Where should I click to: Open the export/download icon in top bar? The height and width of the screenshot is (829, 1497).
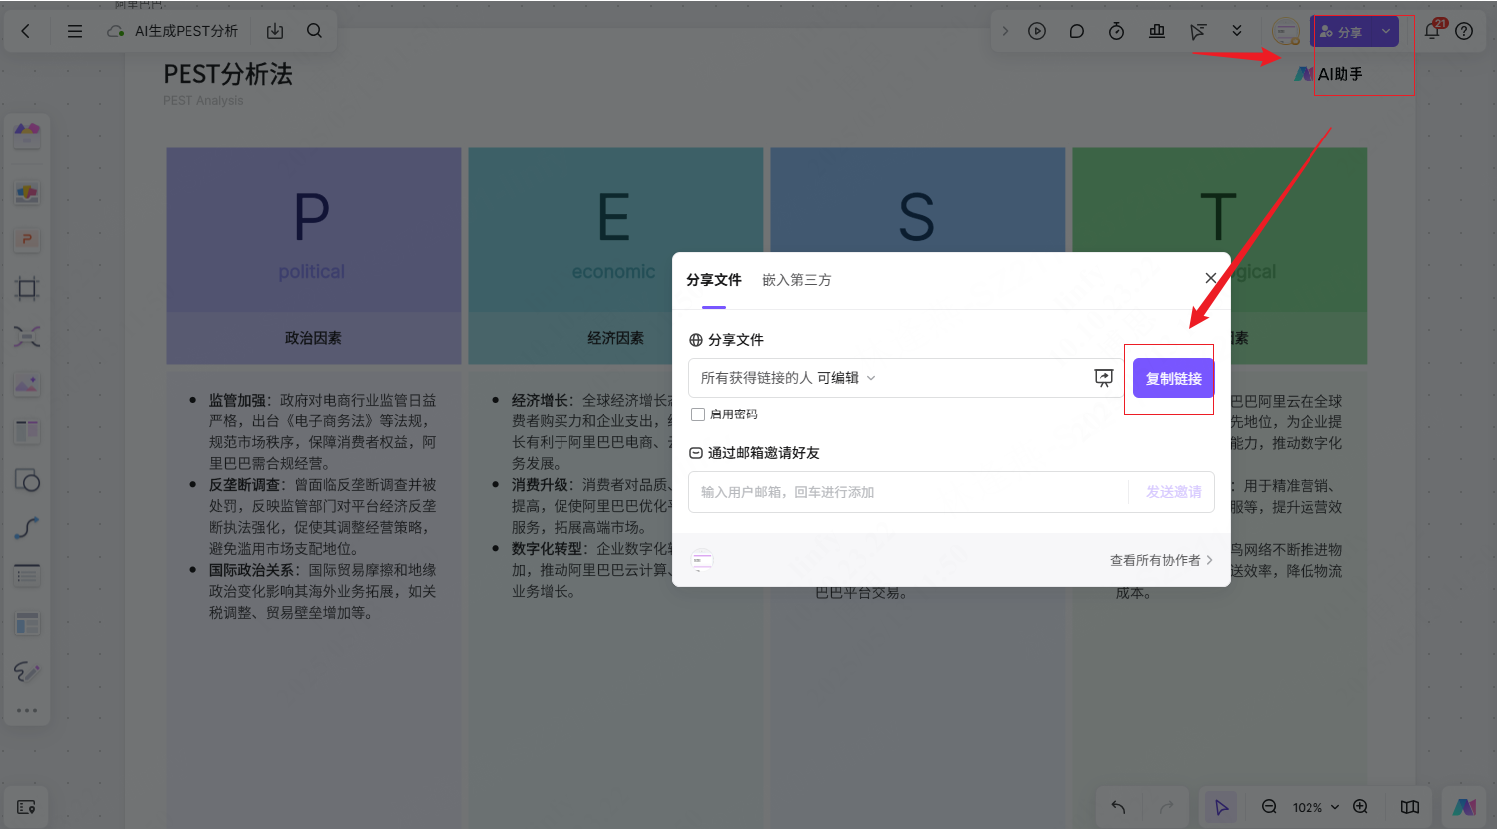point(275,31)
